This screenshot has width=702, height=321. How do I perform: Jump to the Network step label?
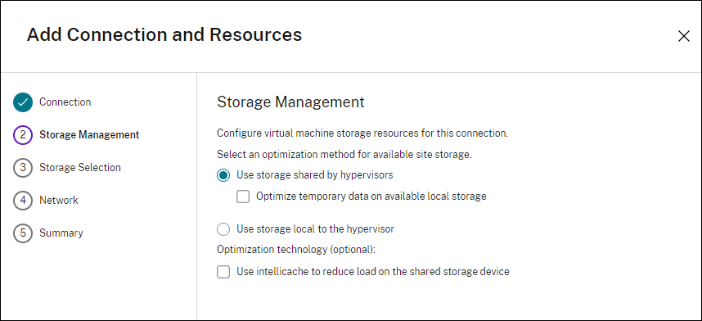click(x=59, y=200)
